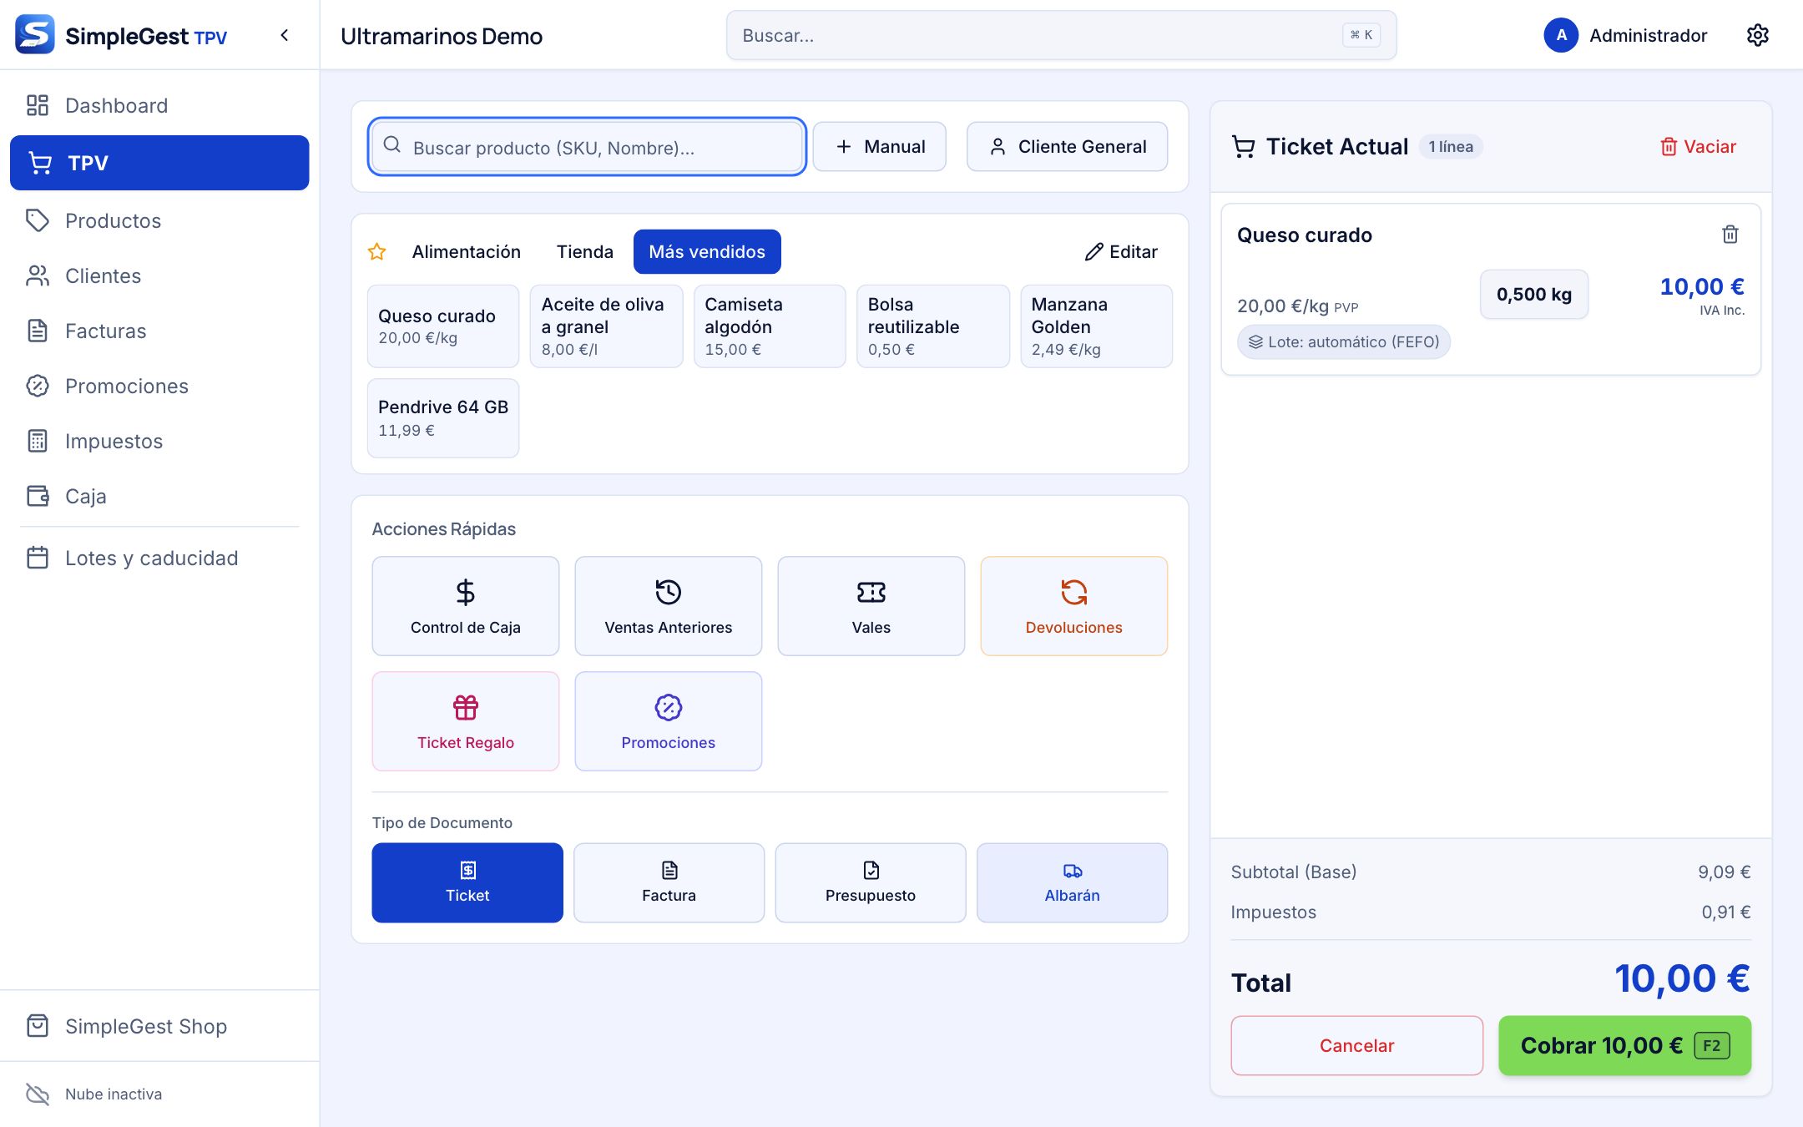Open Impuestos section
This screenshot has height=1127, width=1803.
click(159, 441)
